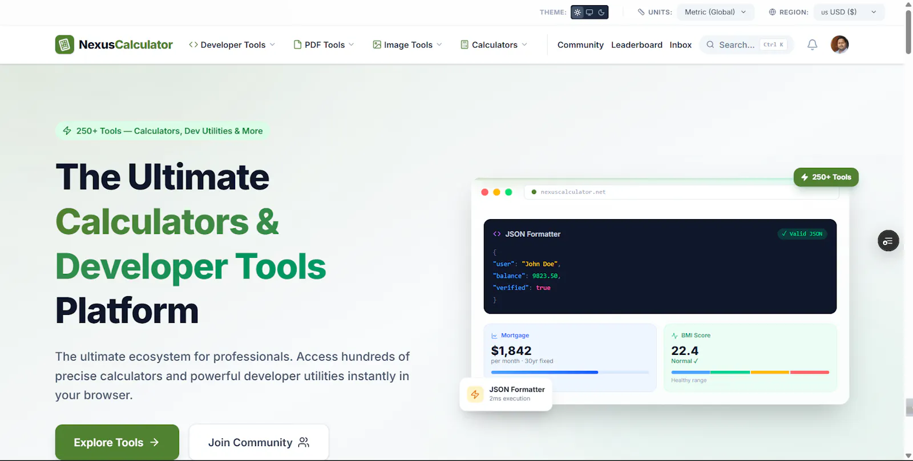Open notifications bell

coord(813,45)
